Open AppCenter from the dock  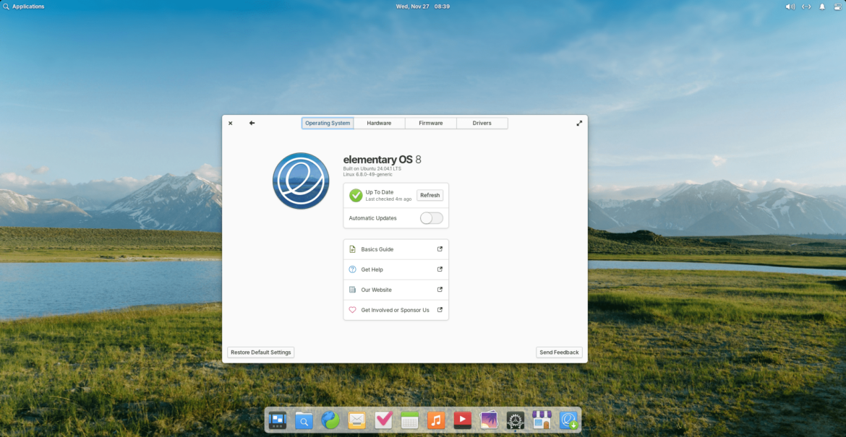tap(541, 420)
